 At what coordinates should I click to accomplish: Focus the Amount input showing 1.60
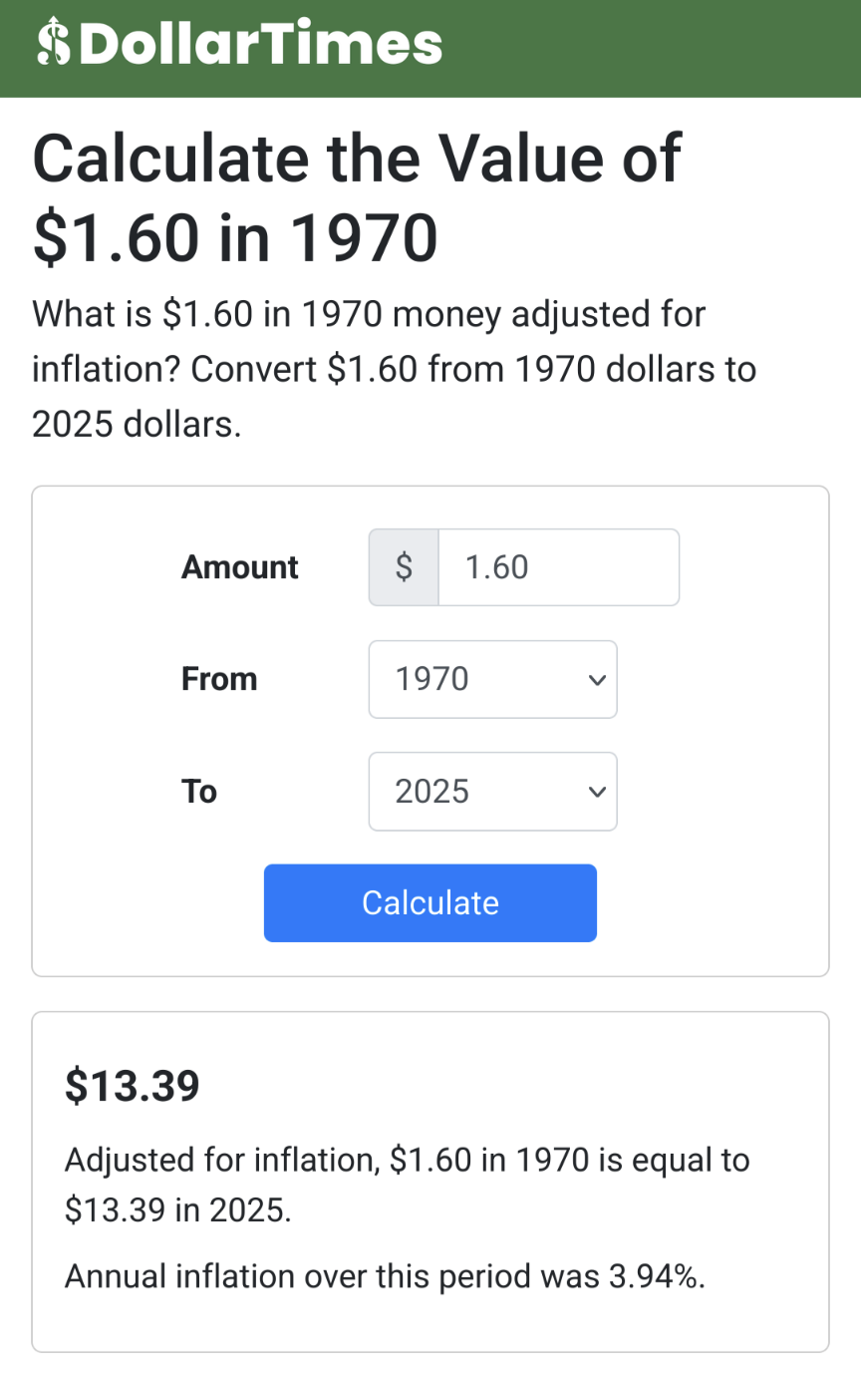pos(558,567)
